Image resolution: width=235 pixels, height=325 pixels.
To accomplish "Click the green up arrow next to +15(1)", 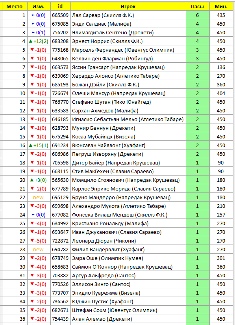I will coord(31,145).
